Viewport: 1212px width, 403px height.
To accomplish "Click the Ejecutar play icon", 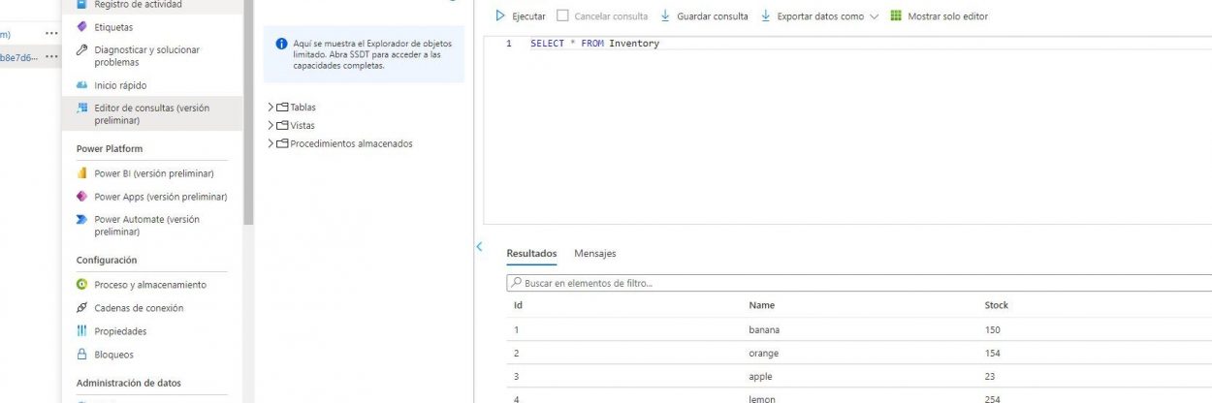I will (x=500, y=16).
